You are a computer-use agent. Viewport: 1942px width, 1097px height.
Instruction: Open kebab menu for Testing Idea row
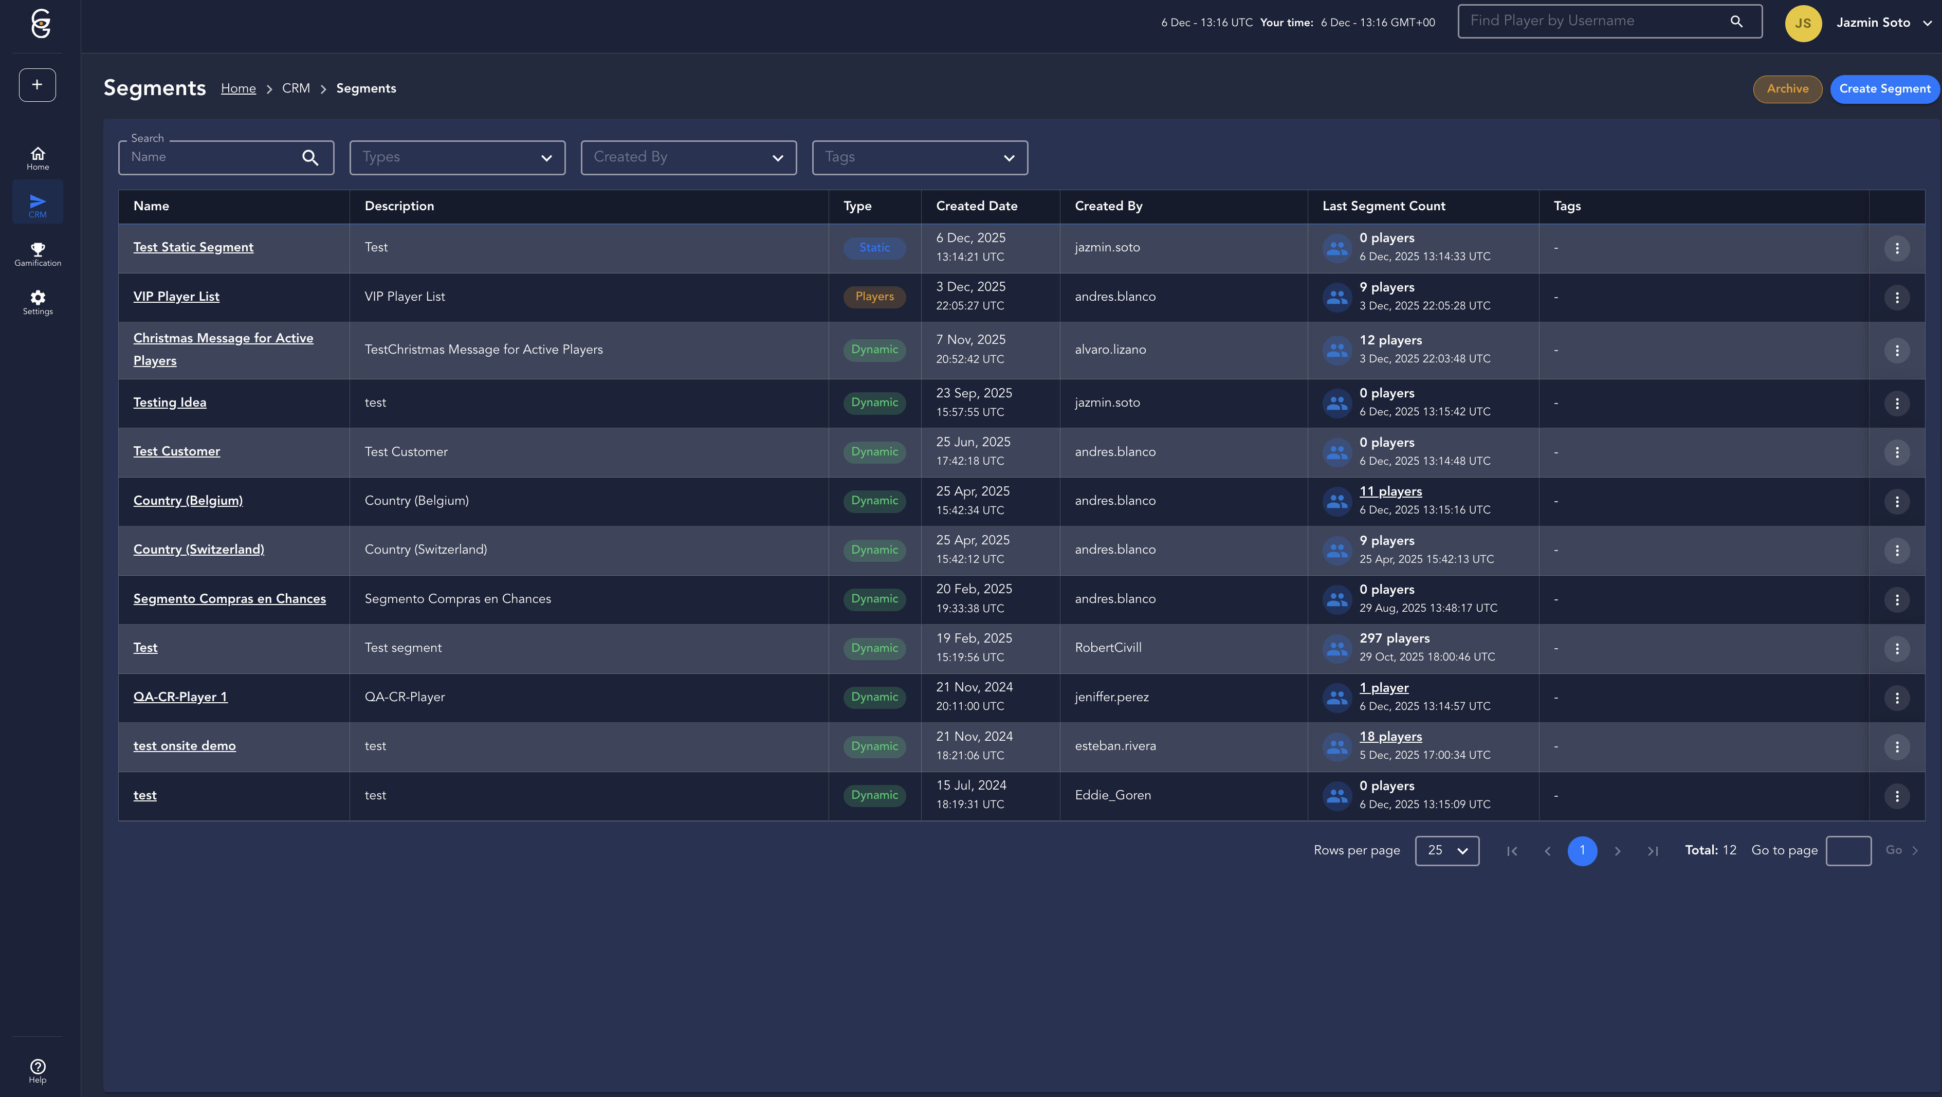click(x=1897, y=403)
